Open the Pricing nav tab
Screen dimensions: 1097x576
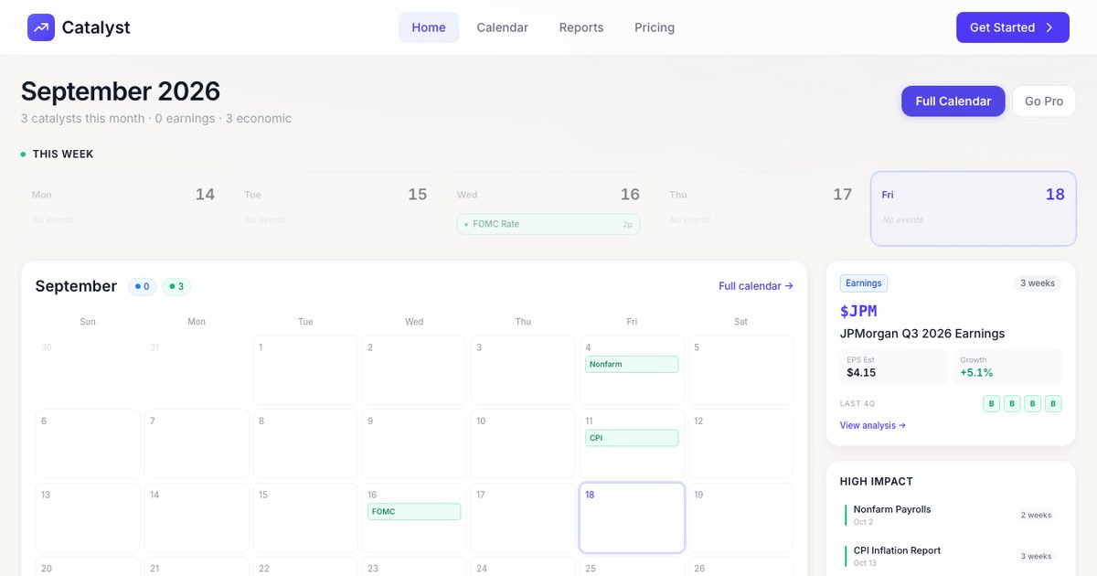pyautogui.click(x=655, y=27)
